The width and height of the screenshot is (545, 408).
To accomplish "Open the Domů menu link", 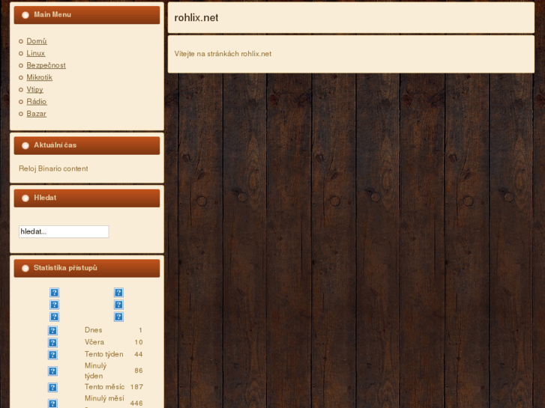I will coord(37,41).
